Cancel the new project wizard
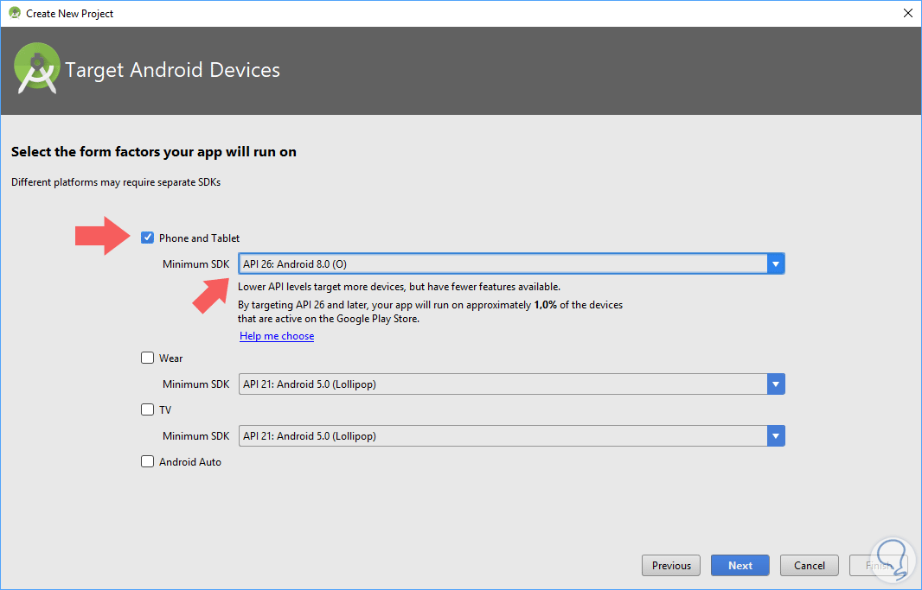Viewport: 922px width, 590px height. point(809,566)
